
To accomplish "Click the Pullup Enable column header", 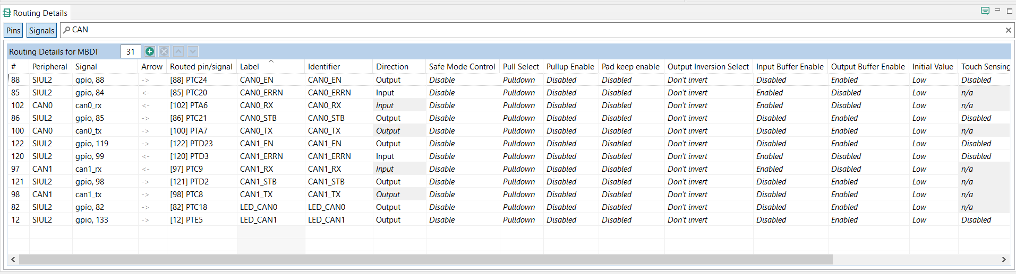I will (x=570, y=66).
